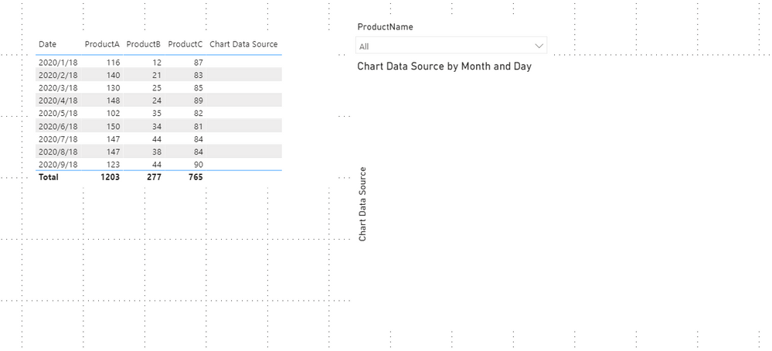Click ProductA value 116
The width and height of the screenshot is (772, 351).
pos(114,63)
